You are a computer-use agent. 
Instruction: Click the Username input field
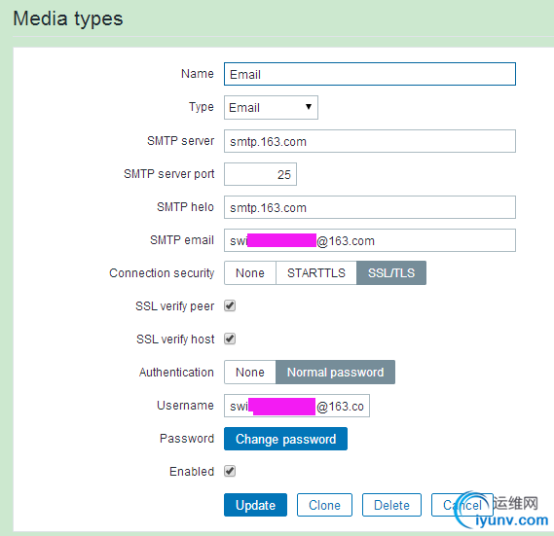[x=297, y=406]
